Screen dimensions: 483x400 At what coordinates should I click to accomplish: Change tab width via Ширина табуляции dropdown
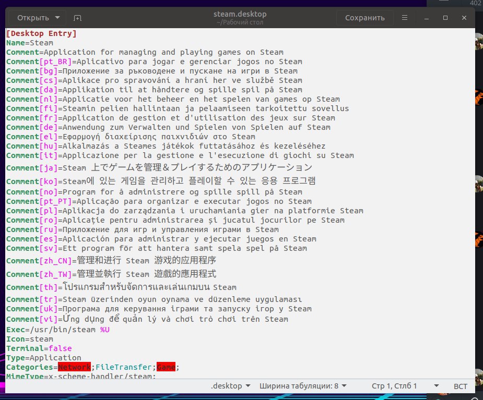[x=303, y=386]
